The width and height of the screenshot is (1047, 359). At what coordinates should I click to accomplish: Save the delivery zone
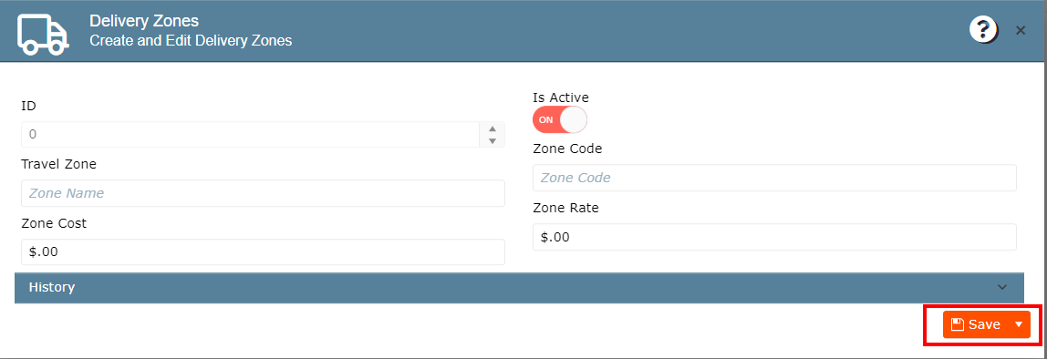coord(987,324)
